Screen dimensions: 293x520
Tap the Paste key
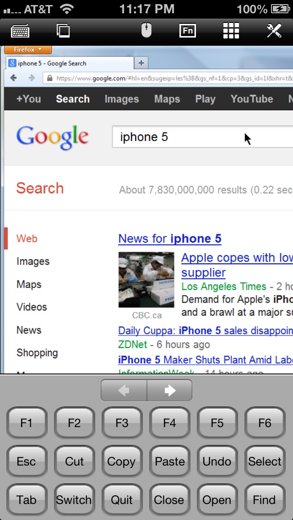[169, 461]
